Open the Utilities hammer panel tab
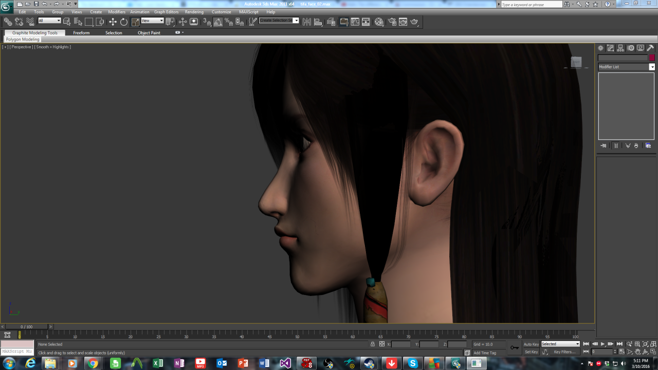The height and width of the screenshot is (370, 658). [650, 48]
